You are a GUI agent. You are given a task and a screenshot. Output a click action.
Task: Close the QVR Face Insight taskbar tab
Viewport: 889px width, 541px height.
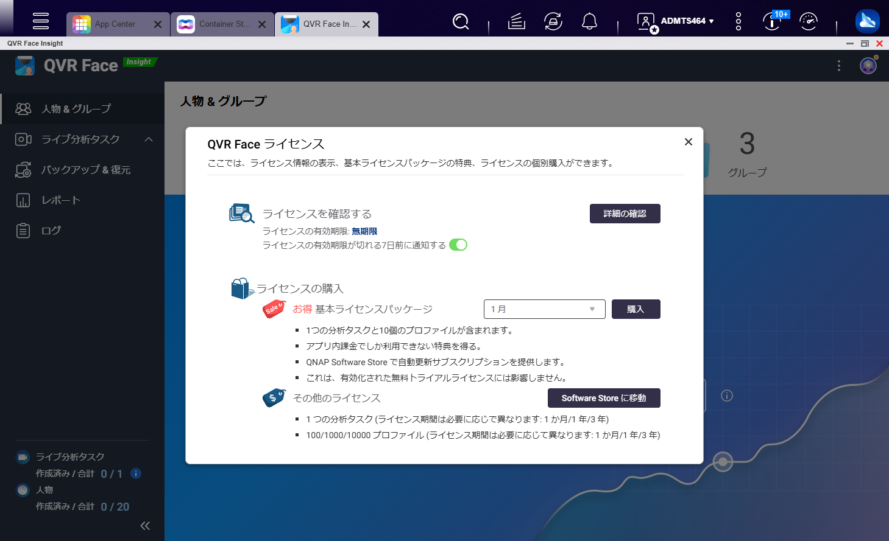pyautogui.click(x=366, y=24)
